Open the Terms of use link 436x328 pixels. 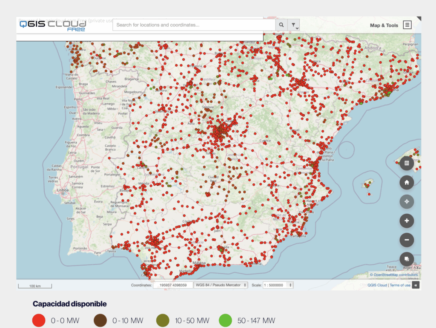tap(400, 285)
